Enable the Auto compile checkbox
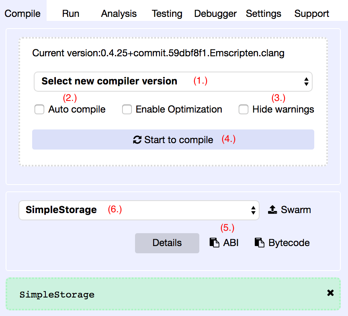This screenshot has height=316, width=348. point(39,109)
